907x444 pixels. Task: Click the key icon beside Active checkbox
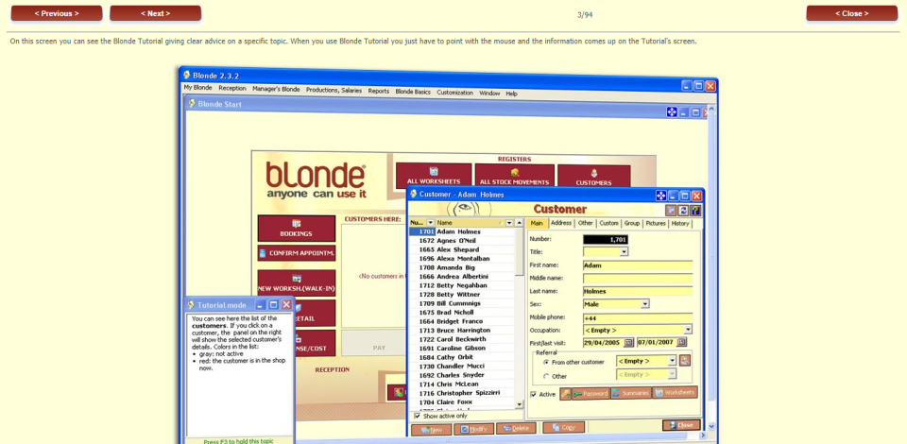pyautogui.click(x=565, y=394)
